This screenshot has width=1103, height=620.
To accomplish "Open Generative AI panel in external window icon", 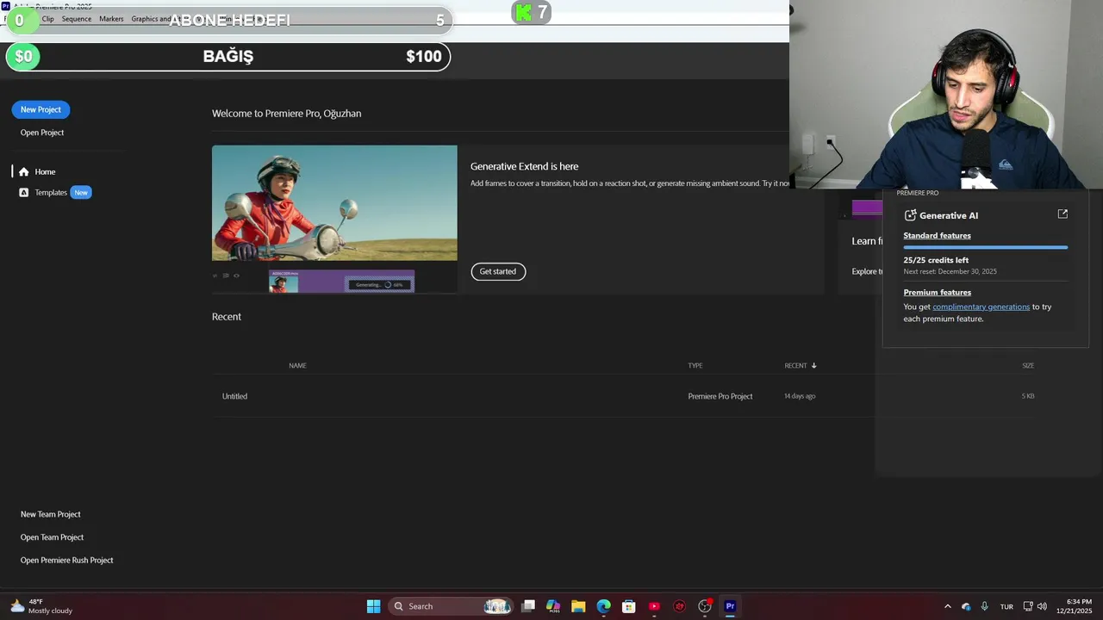I will click(x=1062, y=214).
